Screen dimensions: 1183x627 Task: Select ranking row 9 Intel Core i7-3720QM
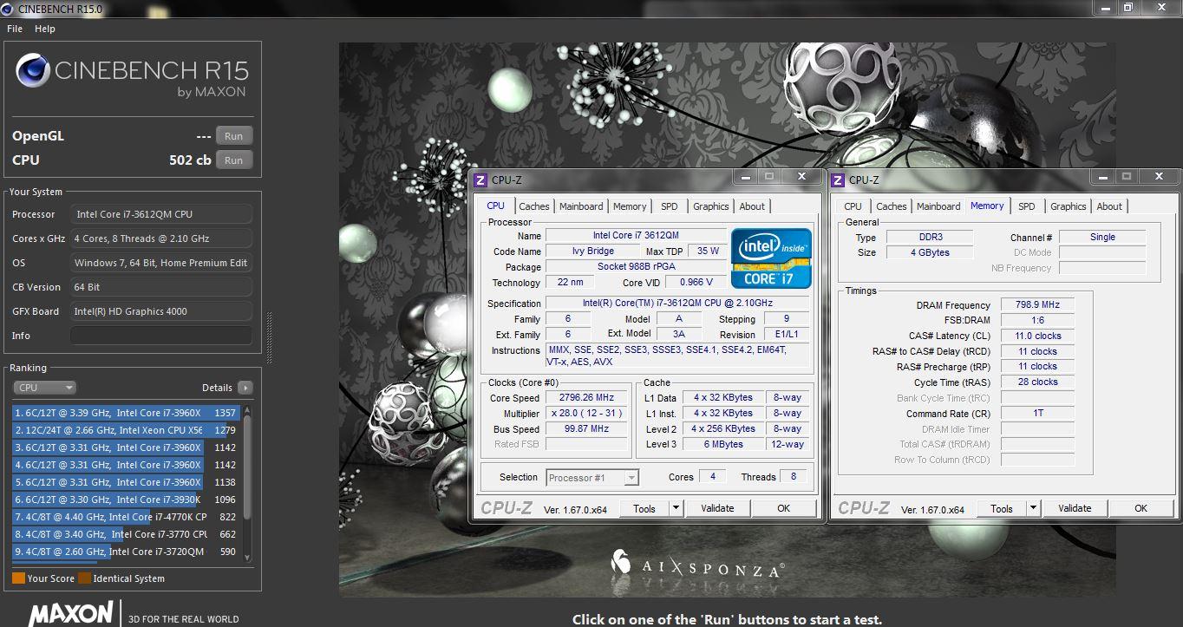[x=125, y=552]
